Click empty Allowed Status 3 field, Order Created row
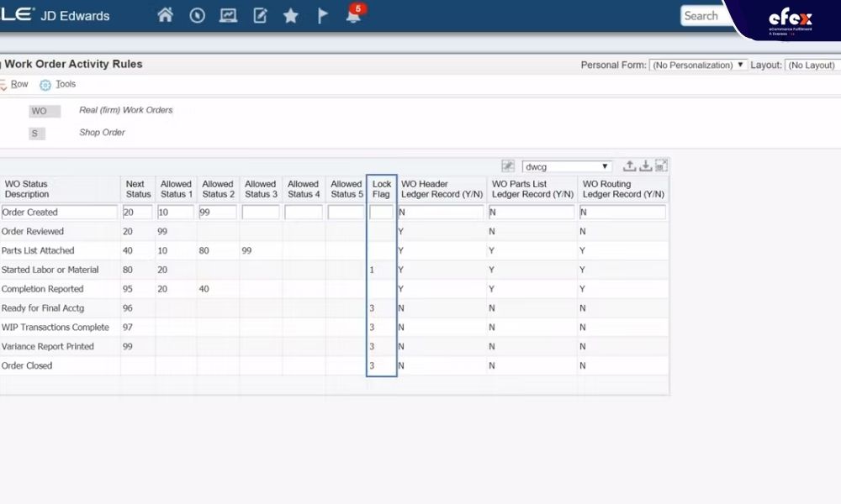Image resolution: width=841 pixels, height=504 pixels. pos(260,212)
